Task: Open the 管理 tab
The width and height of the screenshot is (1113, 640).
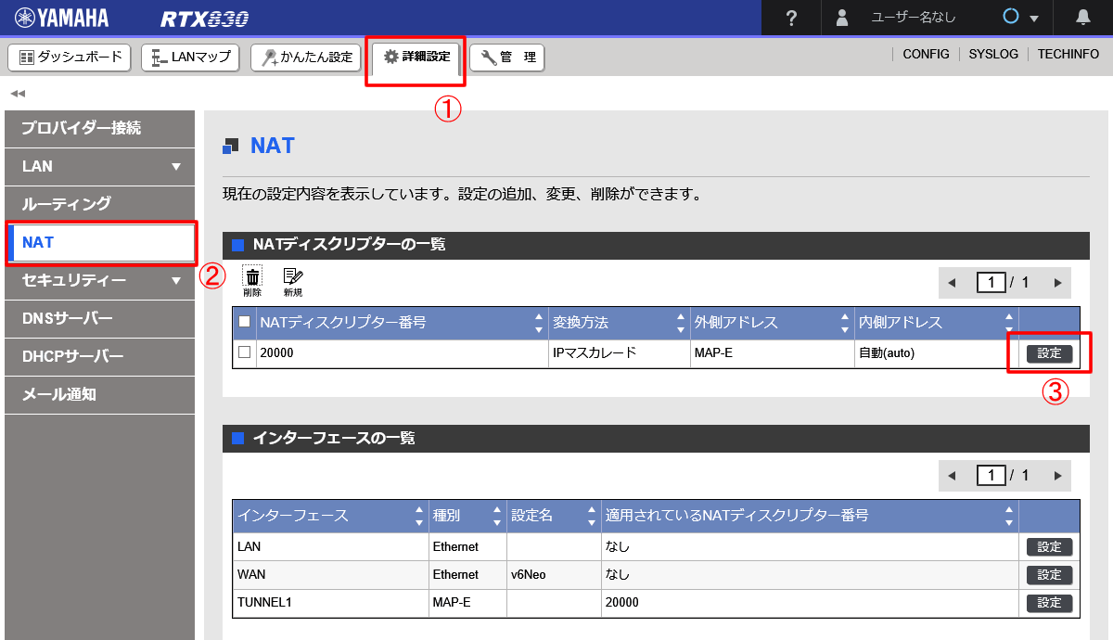Action: [x=507, y=58]
